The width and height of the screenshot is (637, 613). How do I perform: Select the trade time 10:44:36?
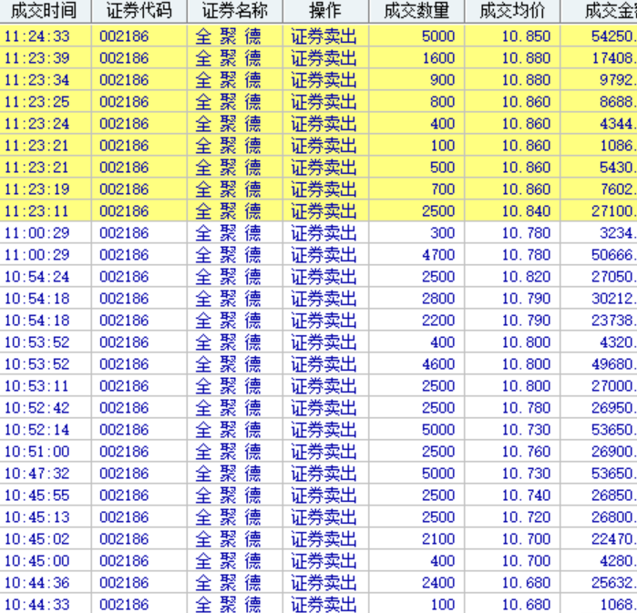coord(36,583)
